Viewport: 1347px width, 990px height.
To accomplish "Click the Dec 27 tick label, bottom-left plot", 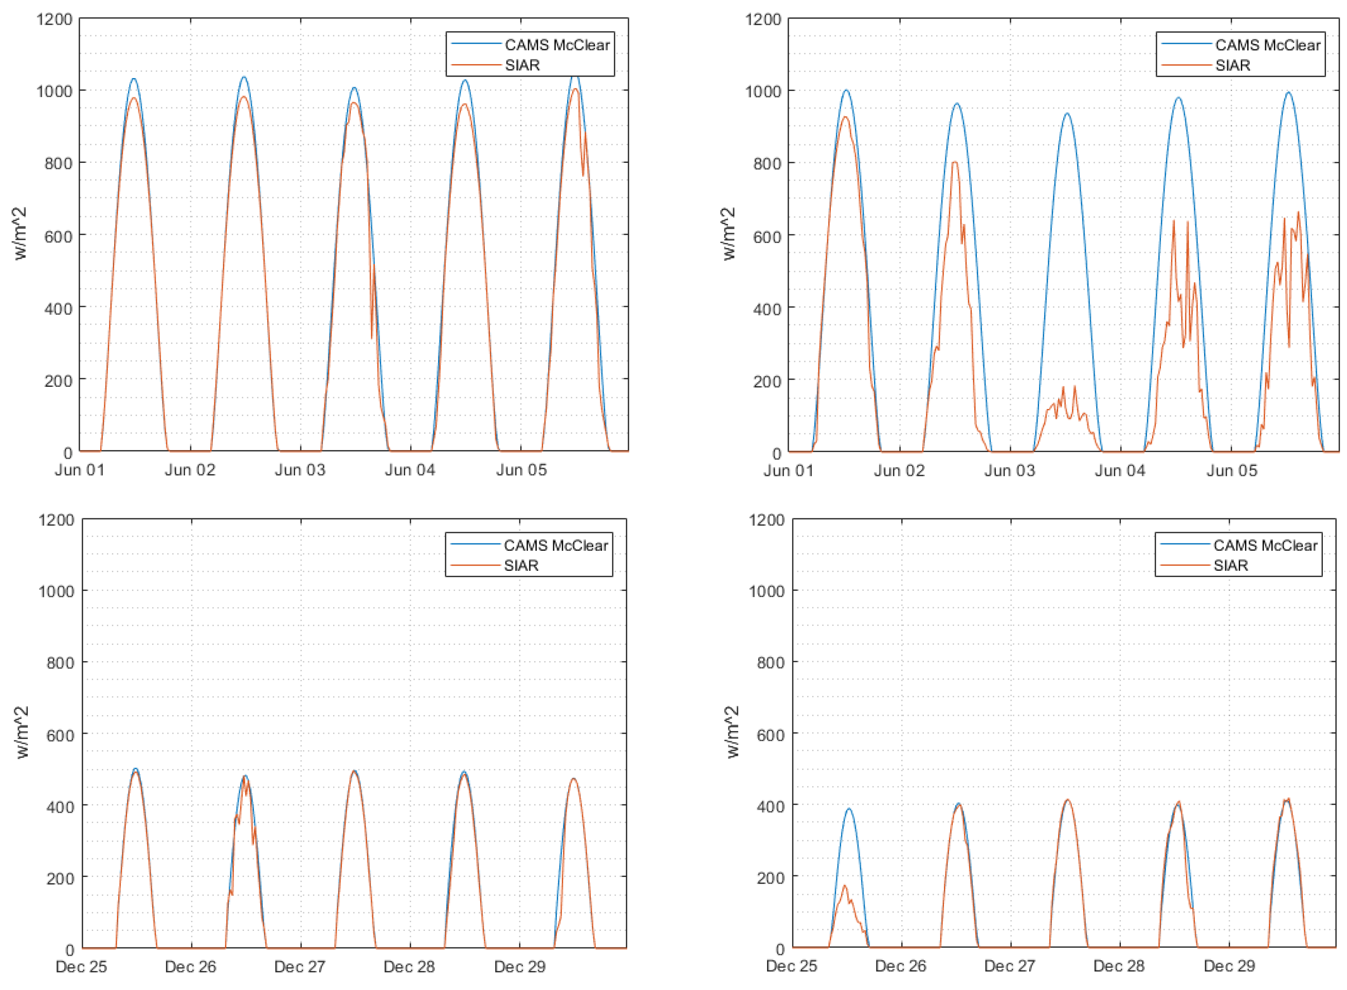I will [299, 967].
